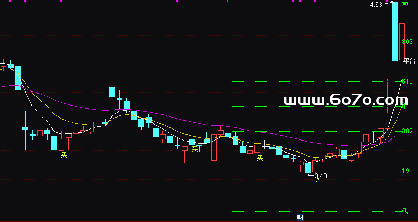Select the 4.63 high price annotation
Screen dimensions: 418x222
click(x=376, y=5)
